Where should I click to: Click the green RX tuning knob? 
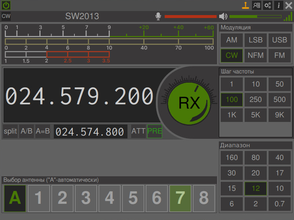(x=189, y=103)
